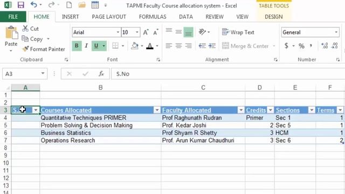Switch to the PAGE LAYOUT tab
The height and width of the screenshot is (194, 345).
pos(109,17)
